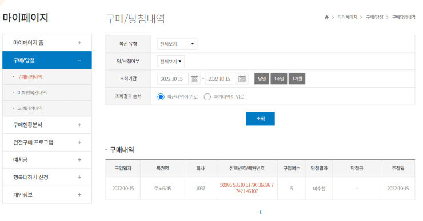The width and height of the screenshot is (423, 221).
Task: Click 구매/당첨 breadcrumb link
Action: [x=374, y=17]
